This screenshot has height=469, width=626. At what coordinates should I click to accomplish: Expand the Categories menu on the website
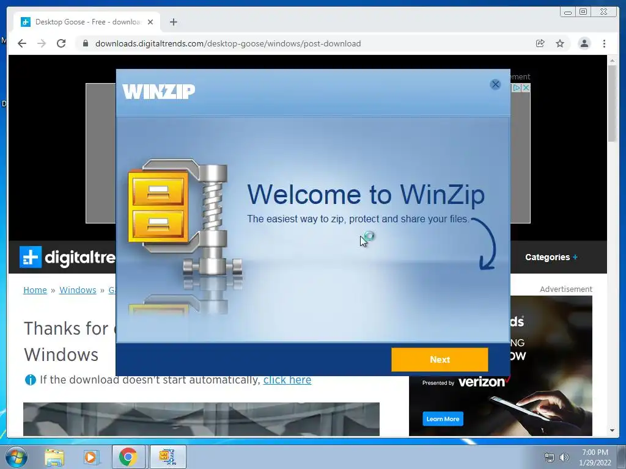551,257
